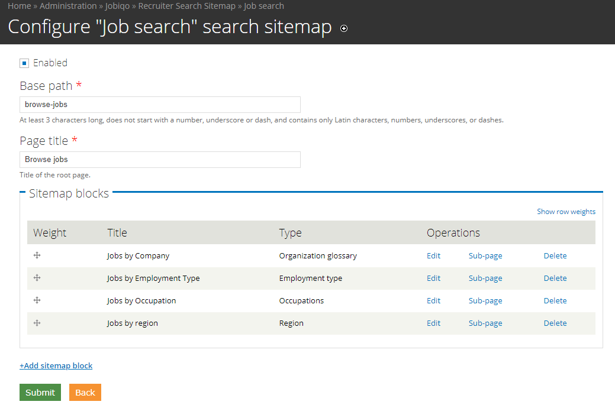Click the orange Back button
Screen dimensions: 615x408
tap(85, 393)
